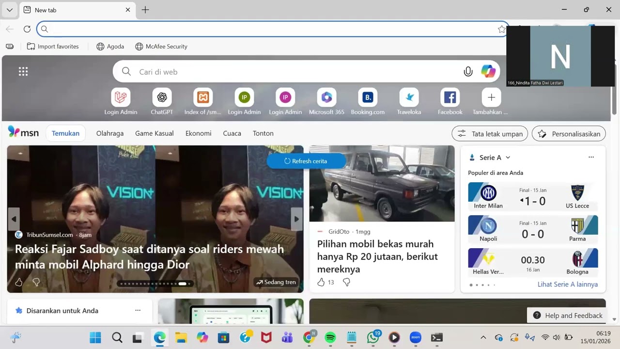The height and width of the screenshot is (349, 620).
Task: Click the Personalisasikan button
Action: 569,134
